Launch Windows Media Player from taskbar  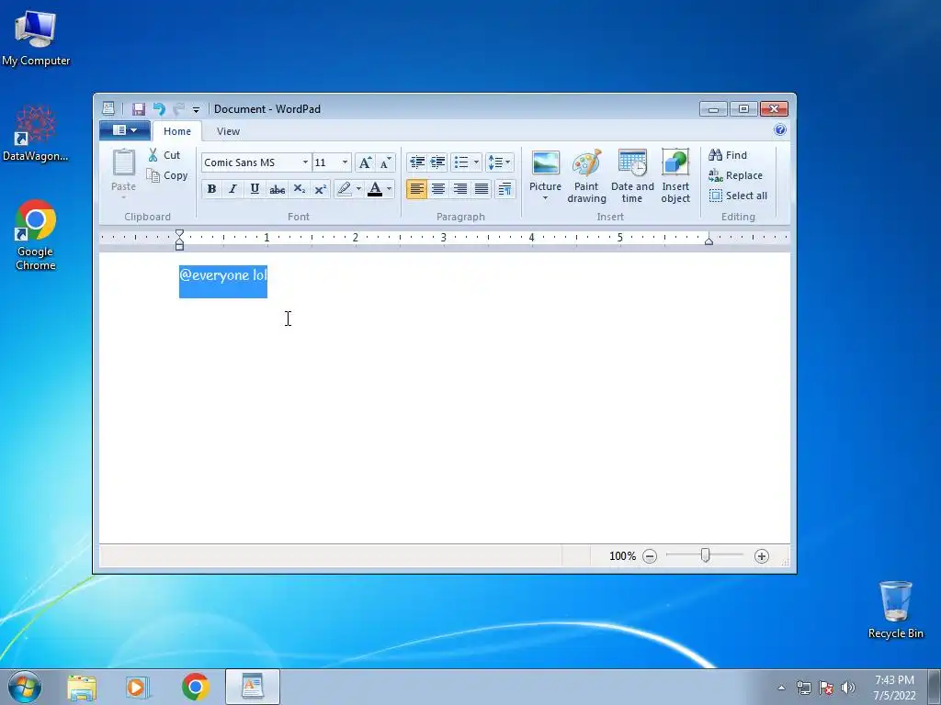(x=138, y=687)
